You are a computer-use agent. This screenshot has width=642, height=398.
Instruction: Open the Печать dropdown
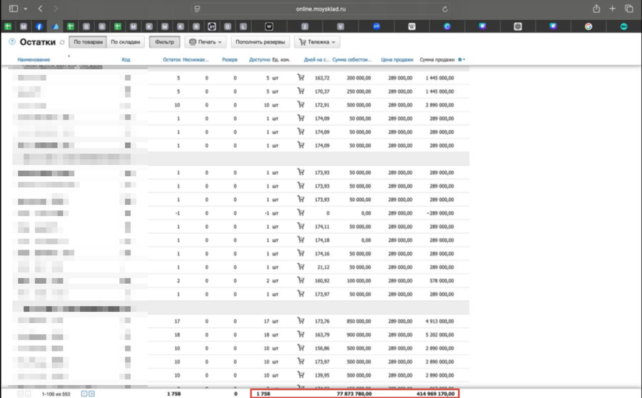click(x=205, y=42)
